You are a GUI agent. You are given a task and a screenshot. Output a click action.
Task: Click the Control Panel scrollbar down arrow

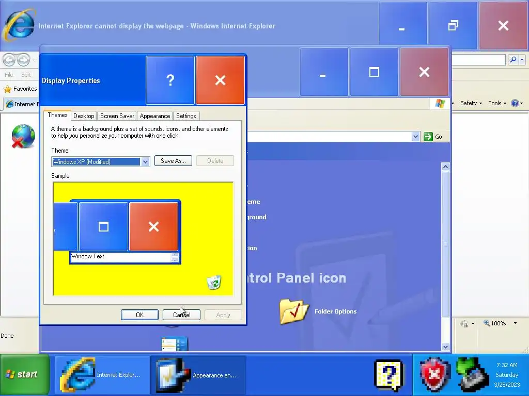click(x=445, y=346)
